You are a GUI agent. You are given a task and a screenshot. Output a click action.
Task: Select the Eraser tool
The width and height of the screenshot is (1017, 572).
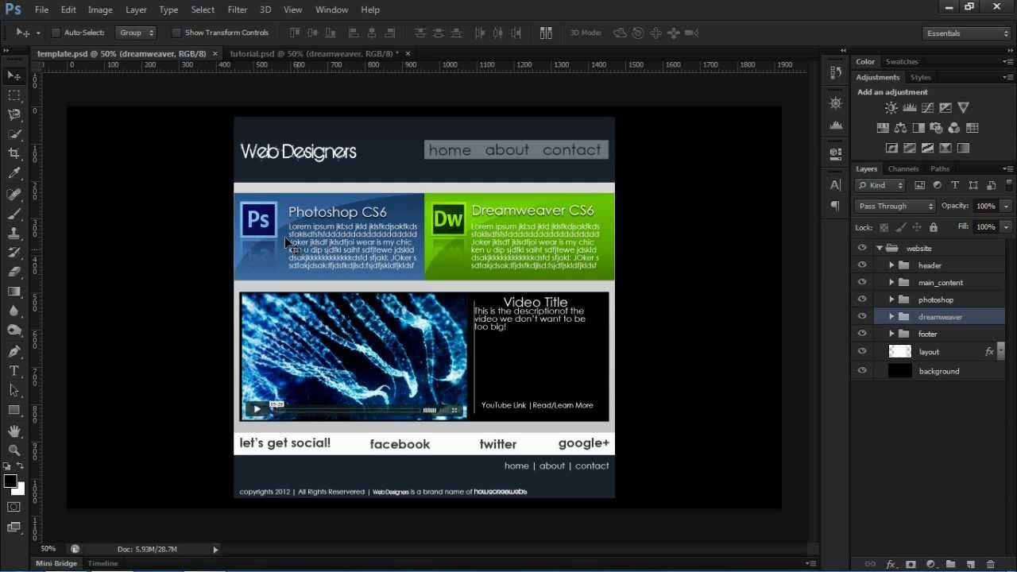pos(14,272)
